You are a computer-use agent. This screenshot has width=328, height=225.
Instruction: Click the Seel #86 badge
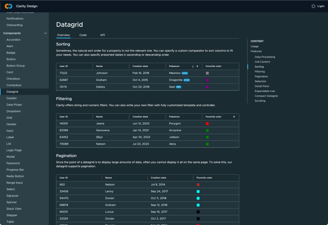pyautogui.click(x=178, y=87)
